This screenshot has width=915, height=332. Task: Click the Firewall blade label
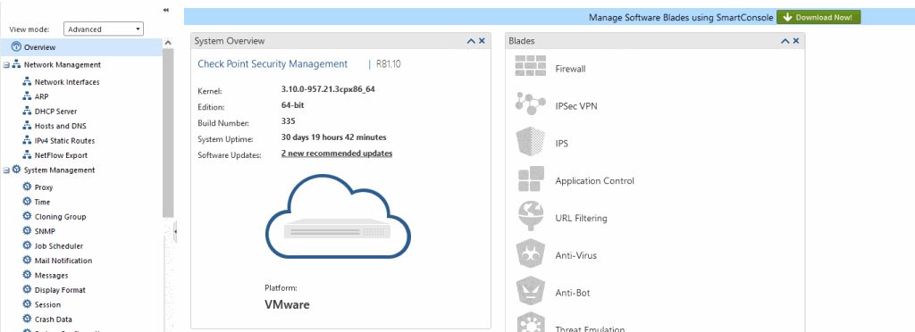pyautogui.click(x=570, y=69)
